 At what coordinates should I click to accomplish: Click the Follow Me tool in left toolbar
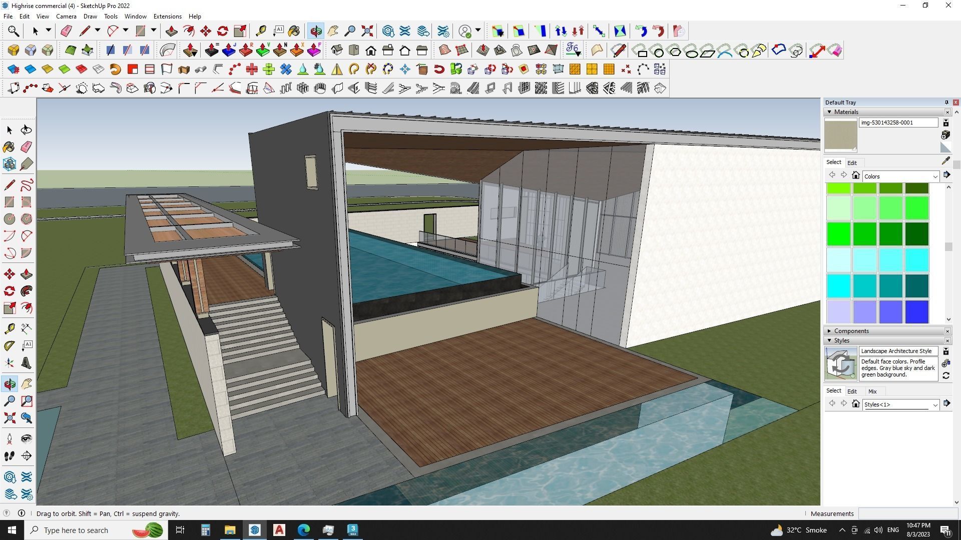coord(26,291)
